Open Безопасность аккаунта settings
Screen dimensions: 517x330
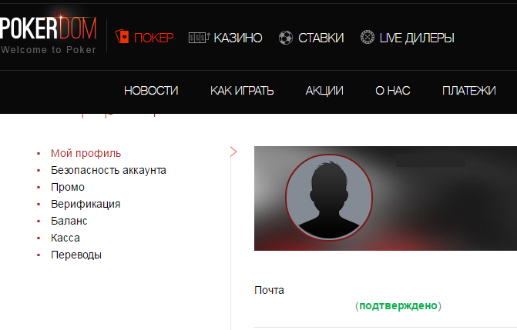coord(109,170)
